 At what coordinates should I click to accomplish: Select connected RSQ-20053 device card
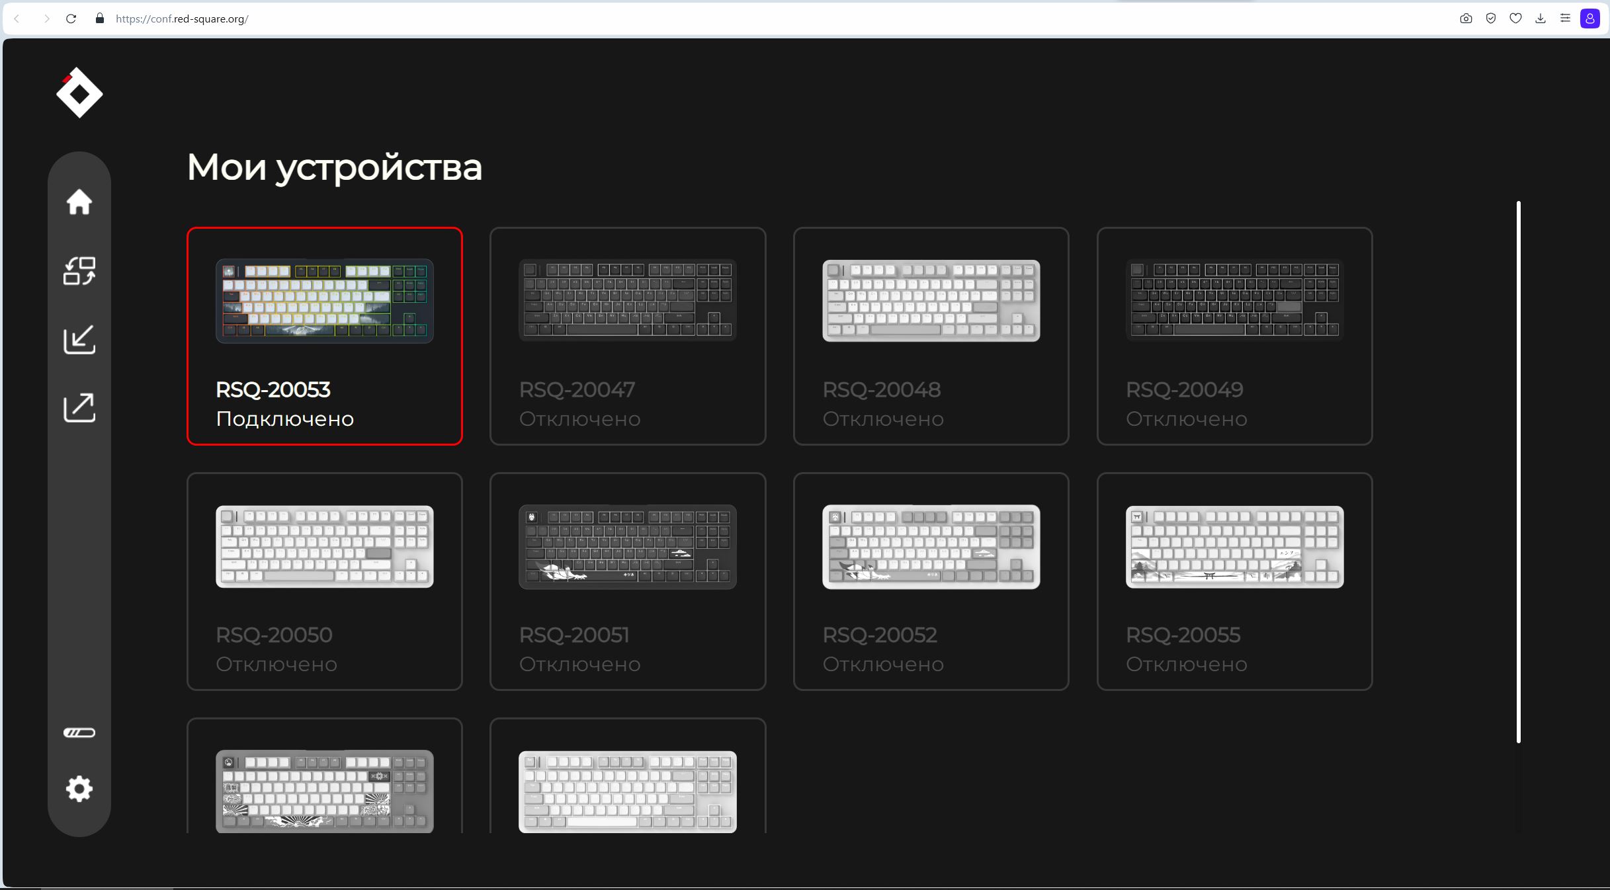[x=324, y=336]
